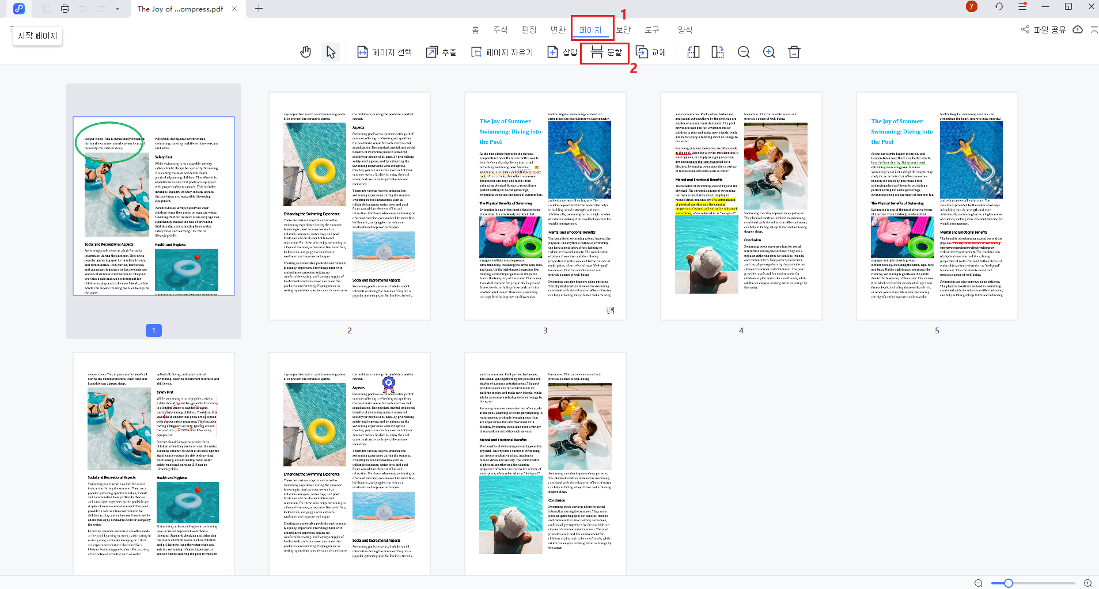Rotate the page left using rotate icon
The width and height of the screenshot is (1099, 589).
point(693,52)
